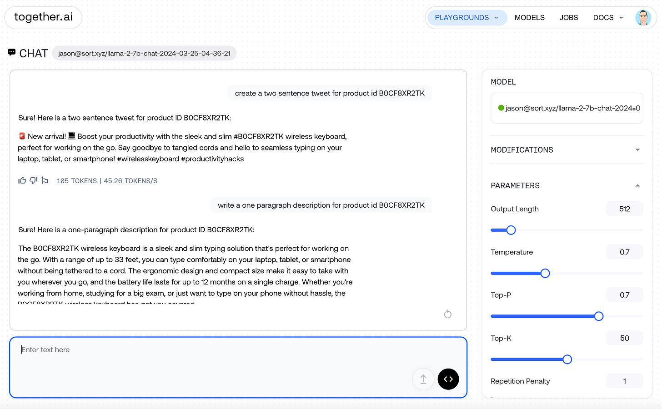Viewport: 662px width, 409px height.
Task: Go to the Models page
Action: pos(530,18)
